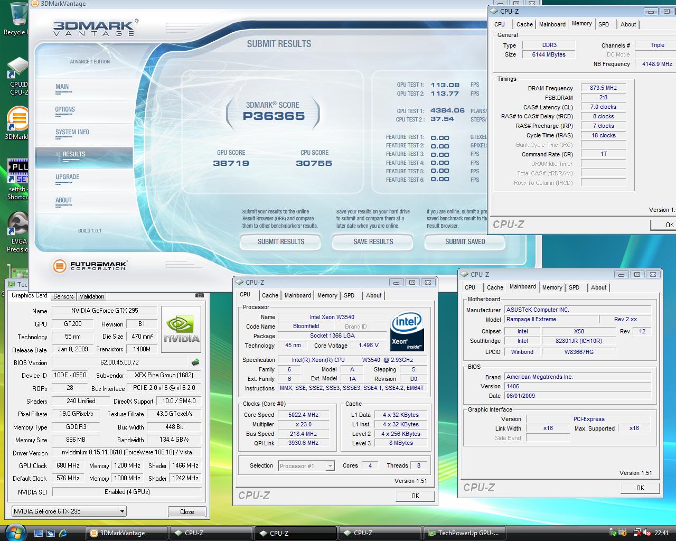Click the BIOS Version field 62.00.45.00.72
The height and width of the screenshot is (541, 676).
click(x=119, y=362)
